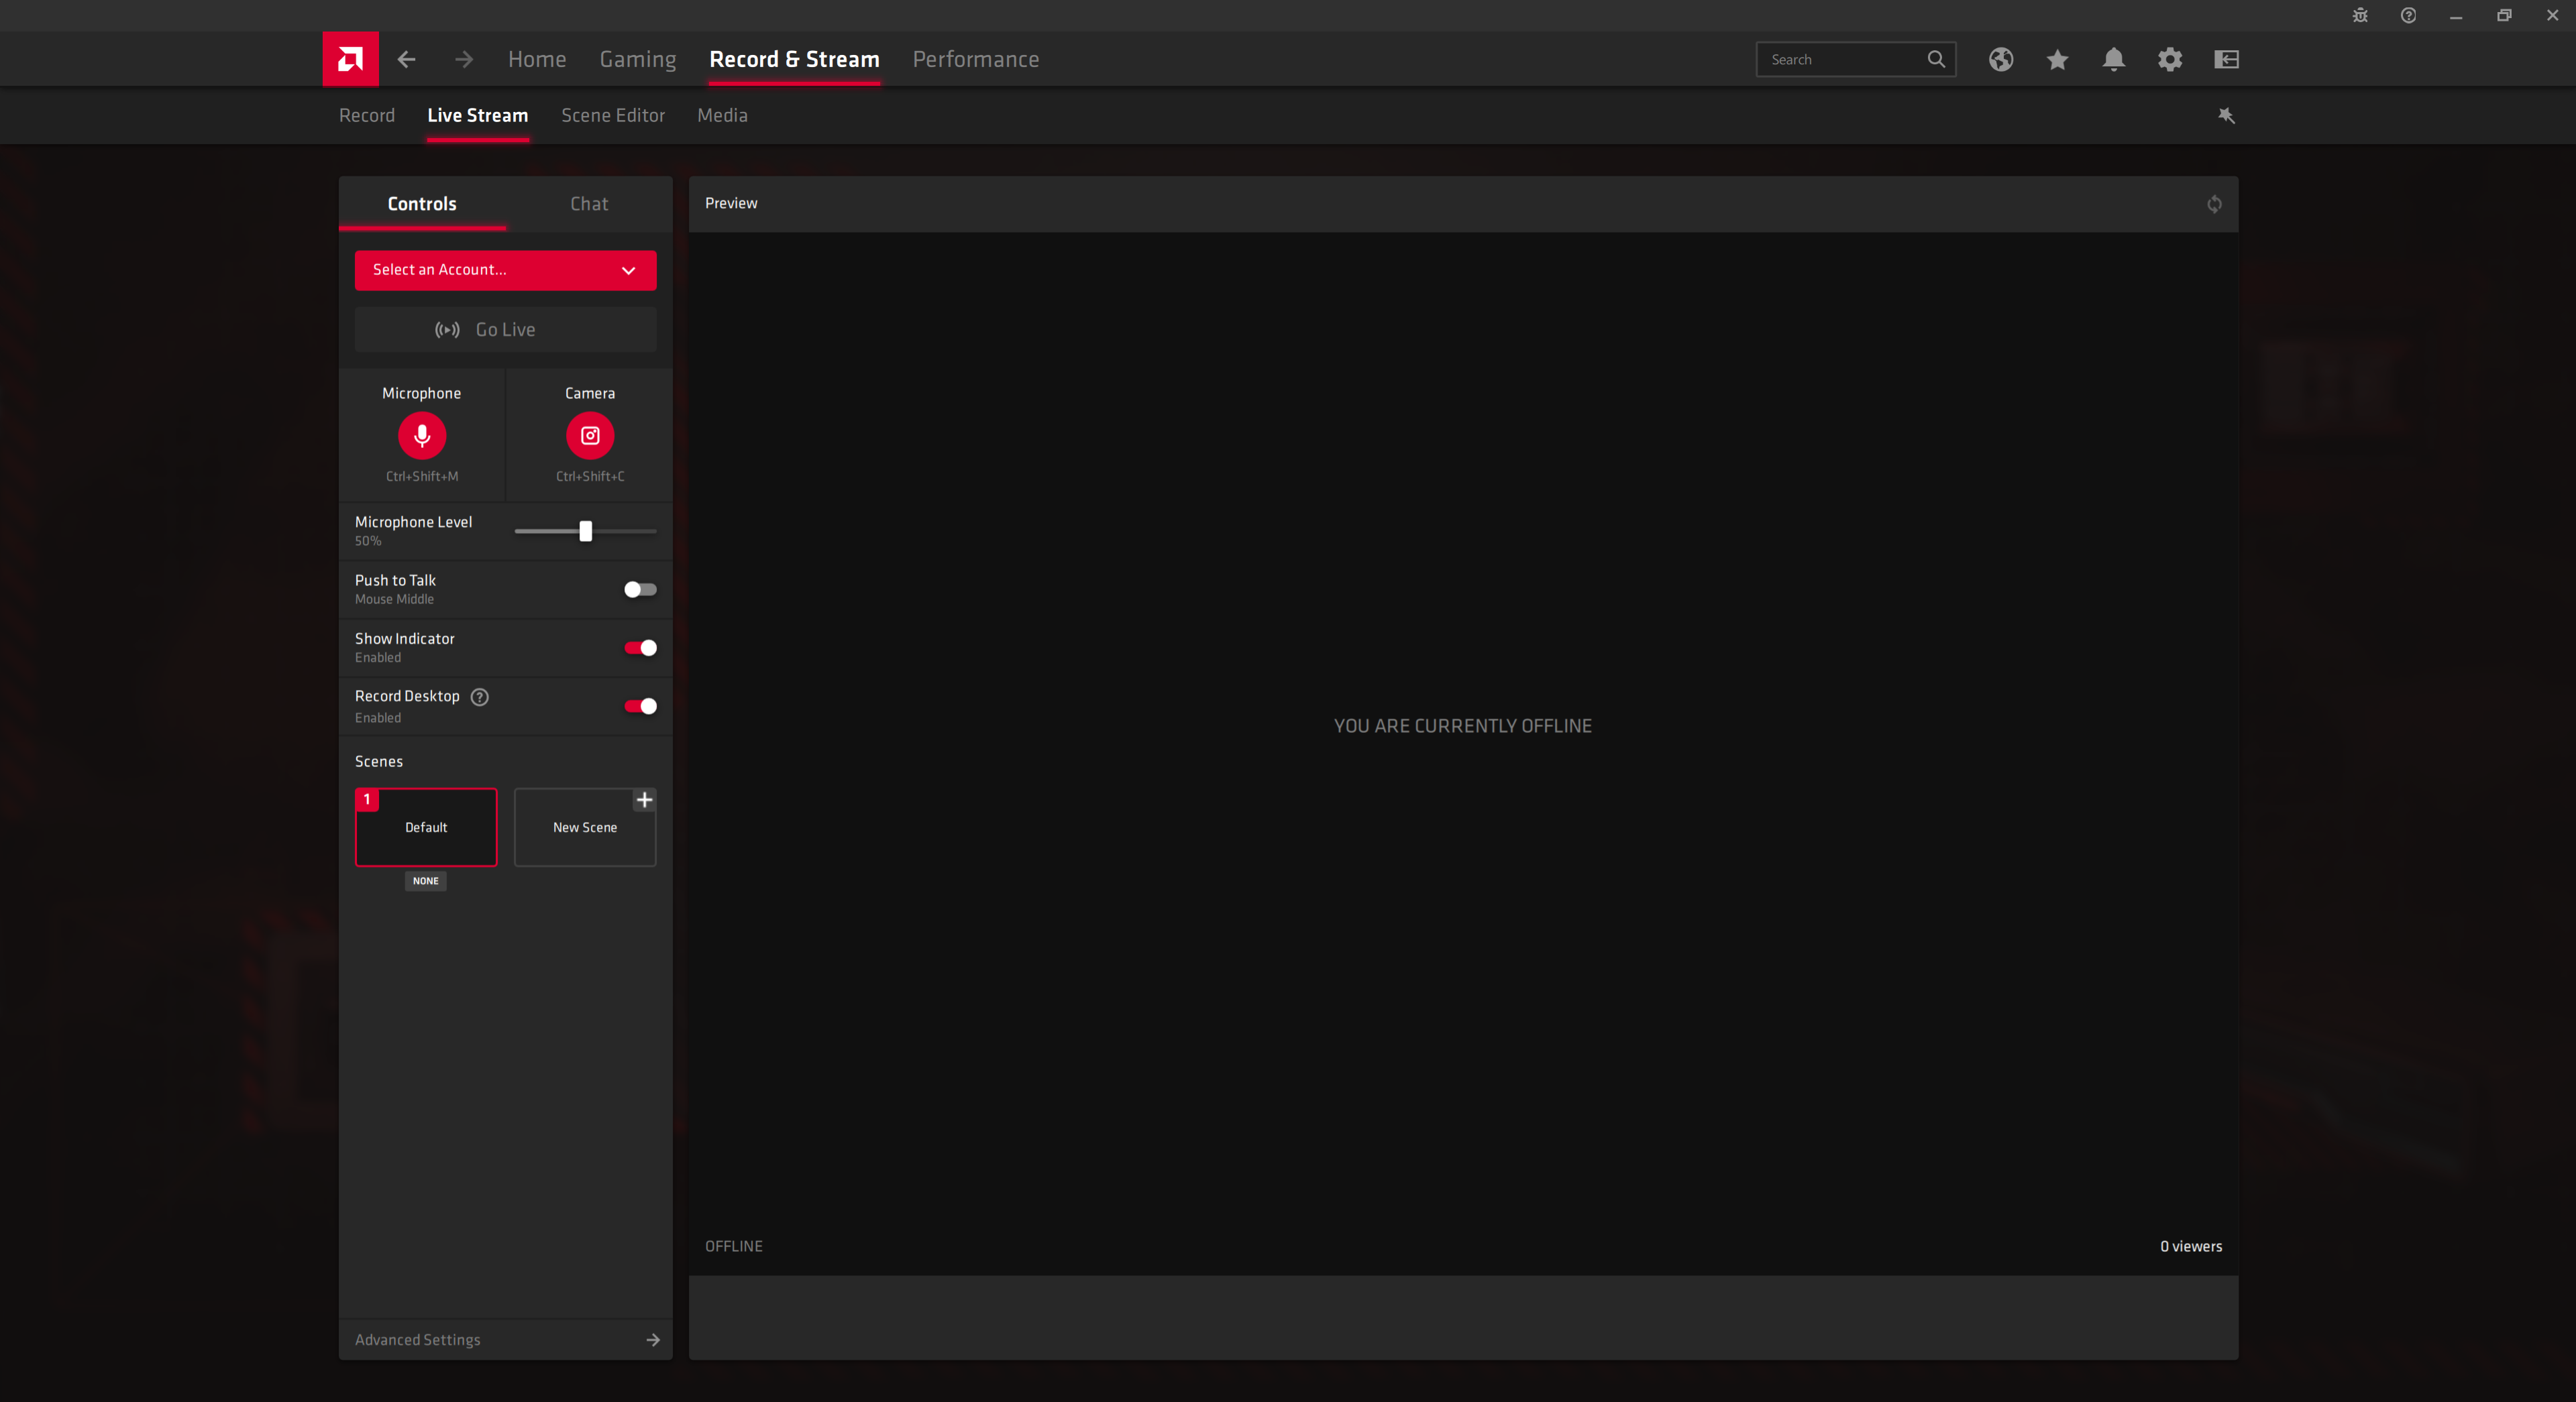Image resolution: width=2576 pixels, height=1402 pixels.
Task: Toggle the camera with its red icon
Action: point(590,436)
